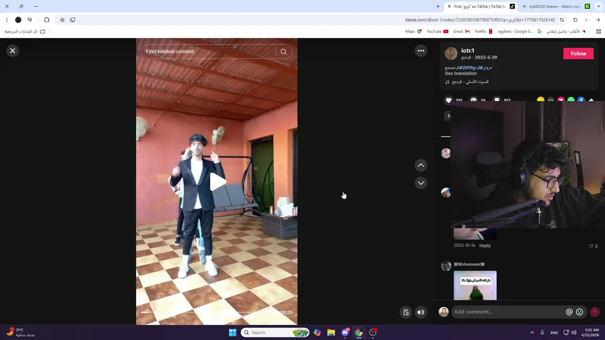Open the Gmail bookmark

(461, 32)
